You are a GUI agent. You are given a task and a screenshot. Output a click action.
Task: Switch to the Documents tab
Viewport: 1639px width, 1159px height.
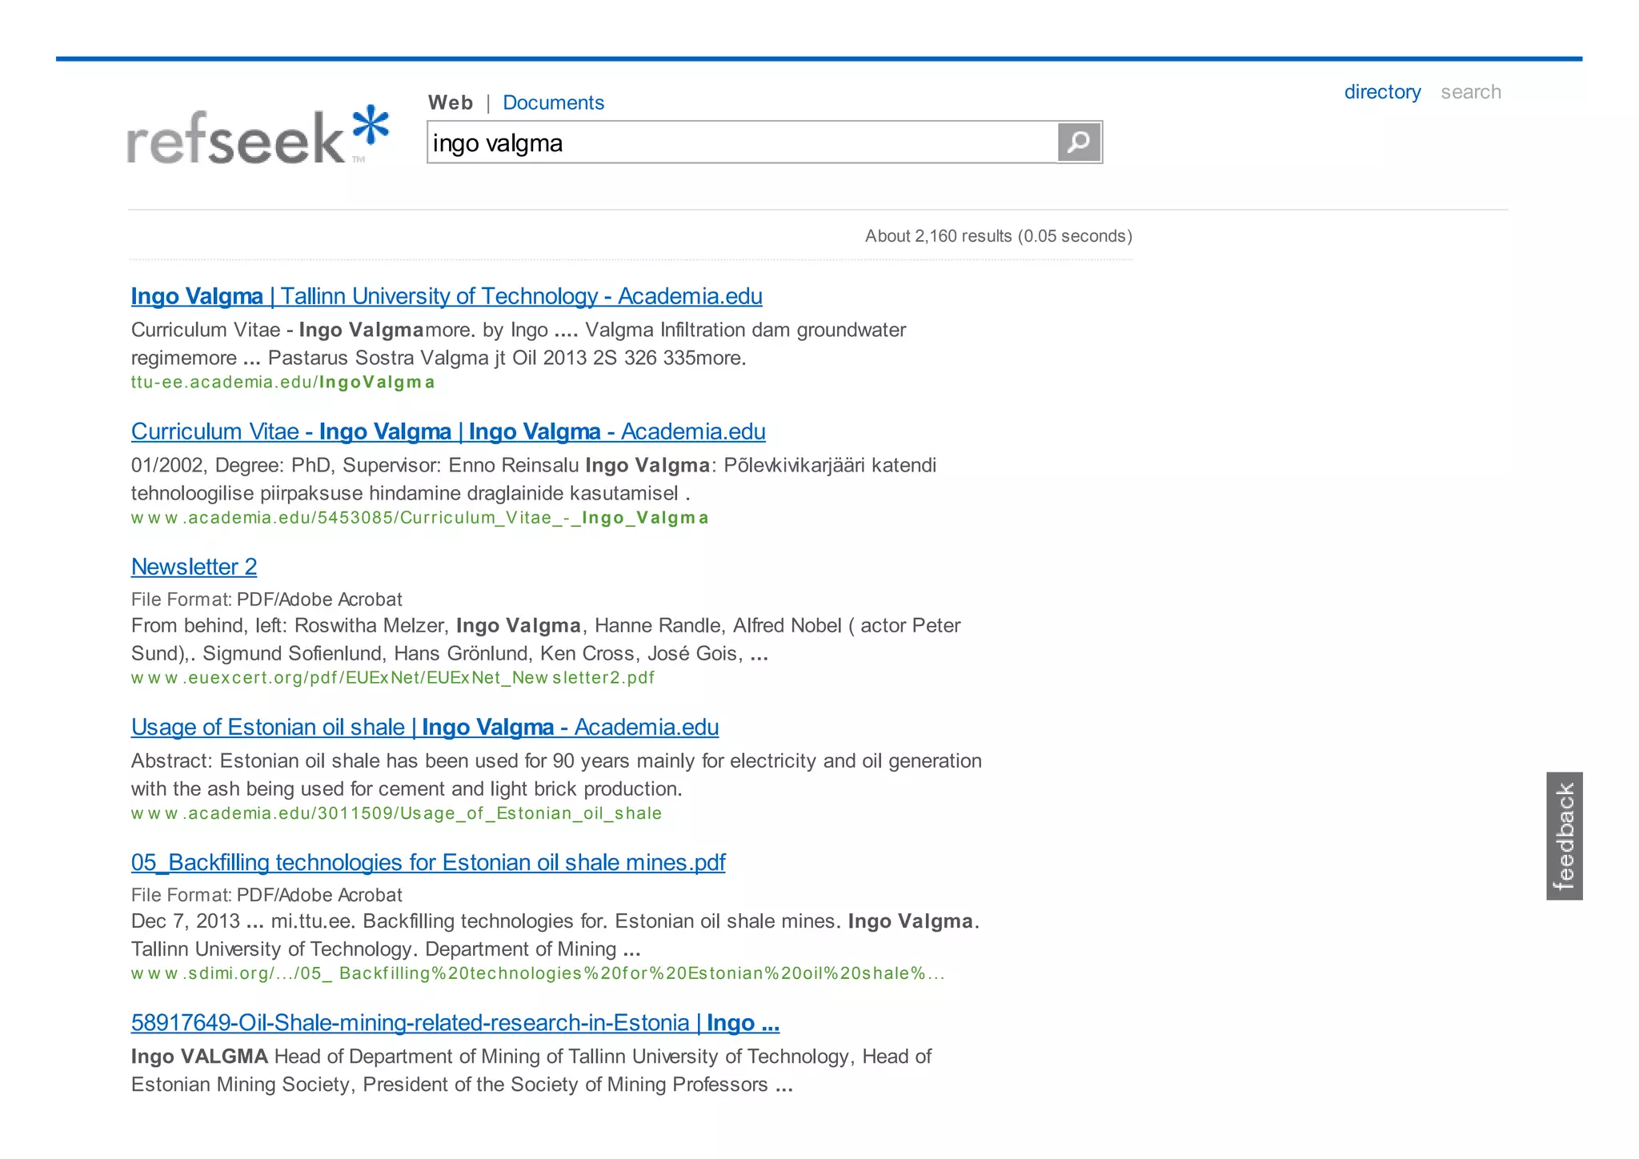coord(553,102)
